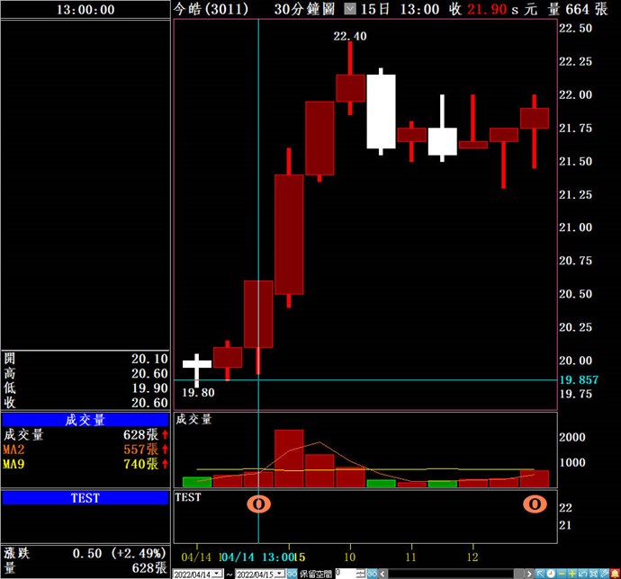The image size is (621, 579).
Task: Select the TEST blue panel header
Action: click(85, 497)
